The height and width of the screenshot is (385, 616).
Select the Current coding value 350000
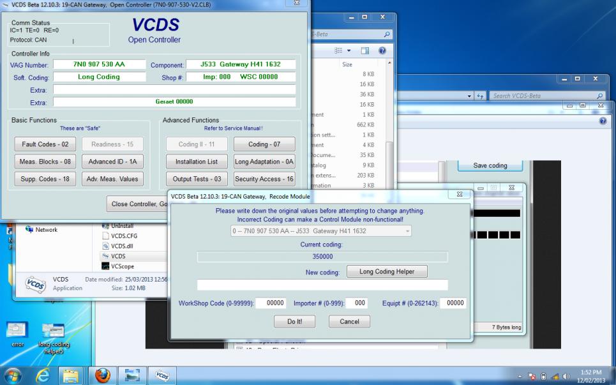coord(322,257)
